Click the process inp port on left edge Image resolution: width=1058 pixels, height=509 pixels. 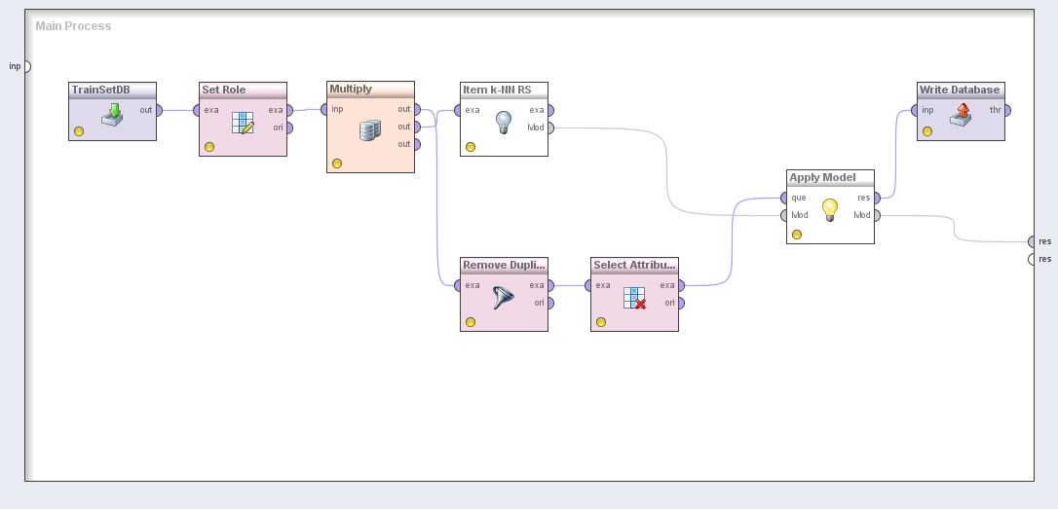(x=26, y=66)
